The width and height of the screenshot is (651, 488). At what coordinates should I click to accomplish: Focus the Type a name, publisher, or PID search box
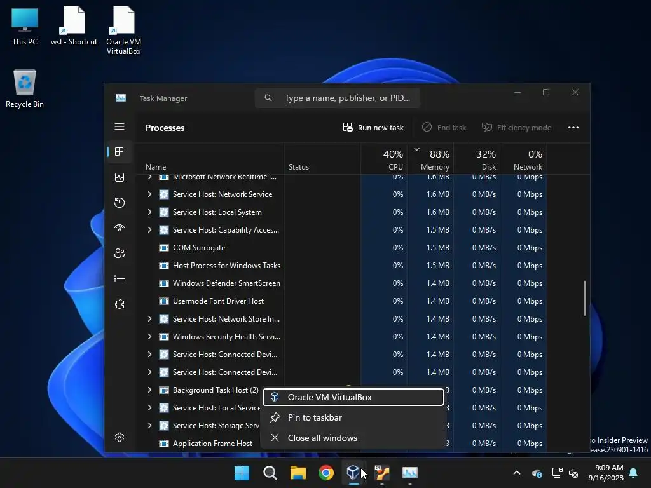pyautogui.click(x=337, y=98)
